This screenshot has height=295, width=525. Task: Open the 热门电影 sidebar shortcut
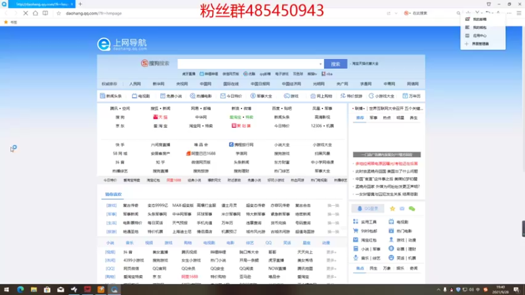[x=400, y=231]
